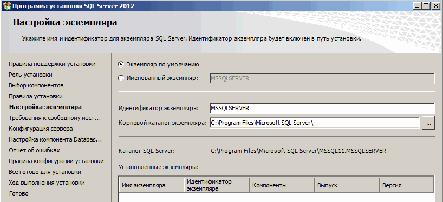
Task: Sort by 'Компоненты' column header
Action: pyautogui.click(x=282, y=185)
